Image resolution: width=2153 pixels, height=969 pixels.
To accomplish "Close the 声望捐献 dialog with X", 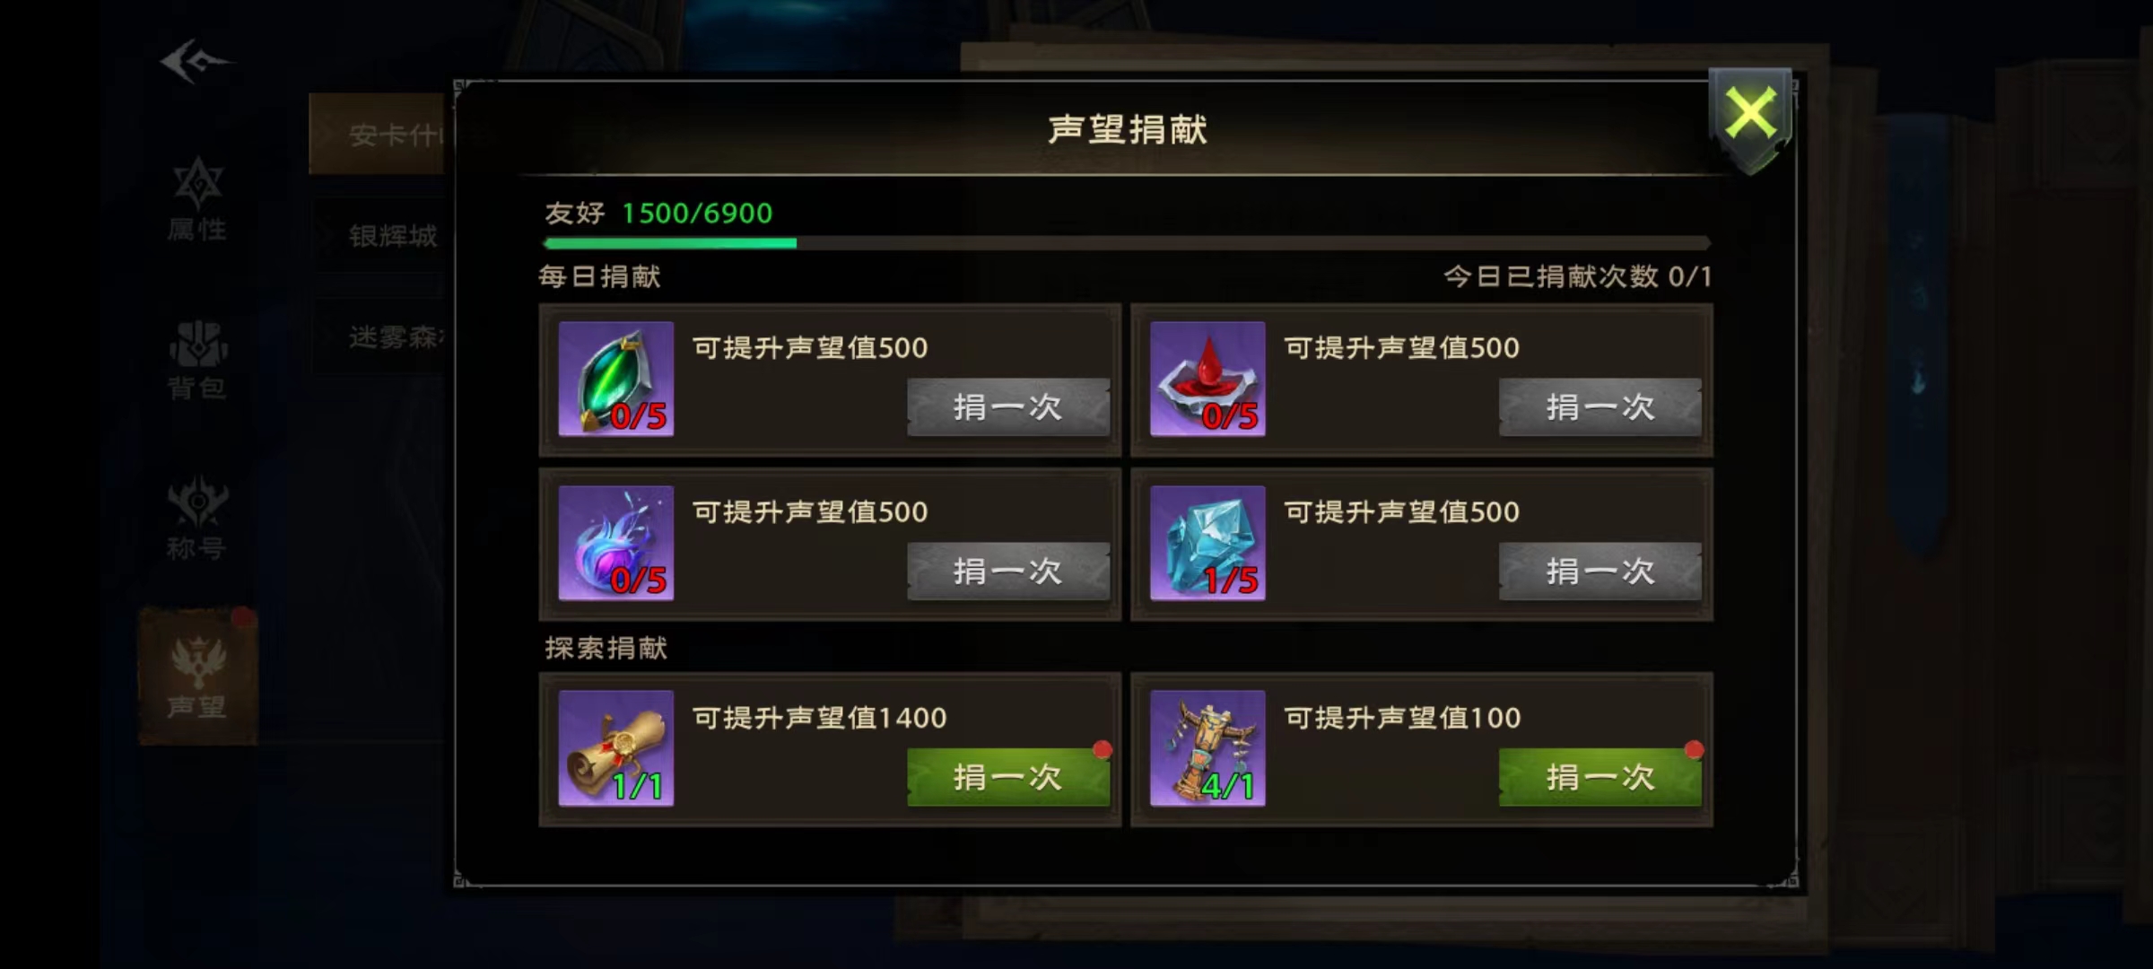I will pyautogui.click(x=1750, y=117).
